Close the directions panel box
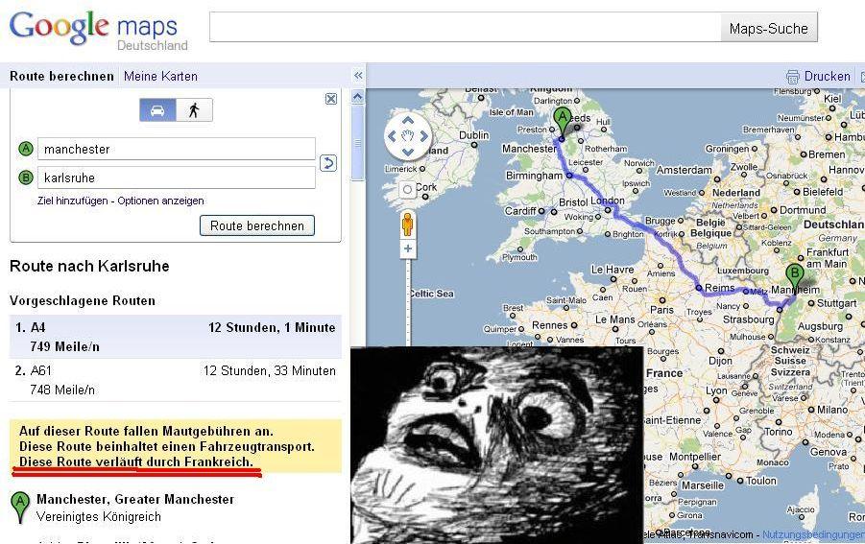Viewport: 865px width, 544px height. 331,99
